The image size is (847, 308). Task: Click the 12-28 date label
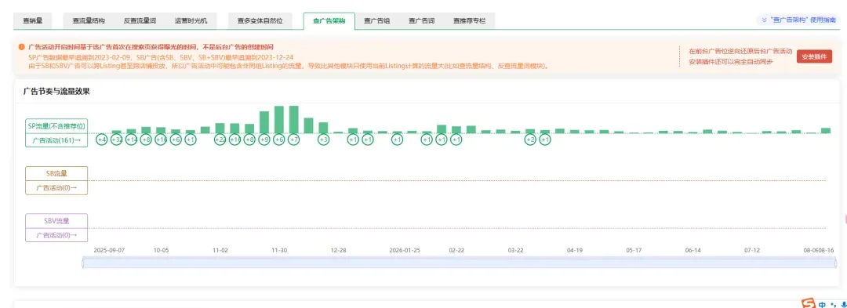click(x=338, y=250)
